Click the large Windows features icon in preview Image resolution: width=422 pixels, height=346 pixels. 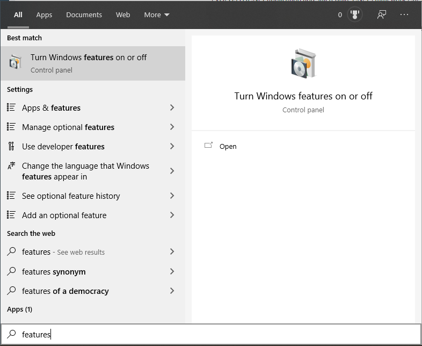[303, 63]
